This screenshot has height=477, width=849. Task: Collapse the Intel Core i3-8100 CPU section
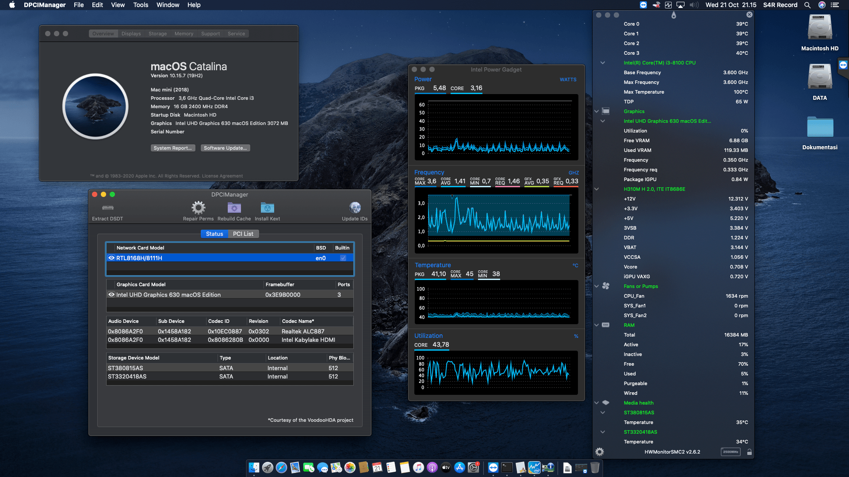603,62
